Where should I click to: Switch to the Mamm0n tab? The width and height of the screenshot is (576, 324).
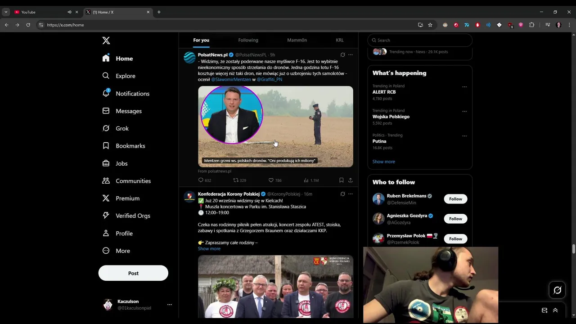pos(297,40)
